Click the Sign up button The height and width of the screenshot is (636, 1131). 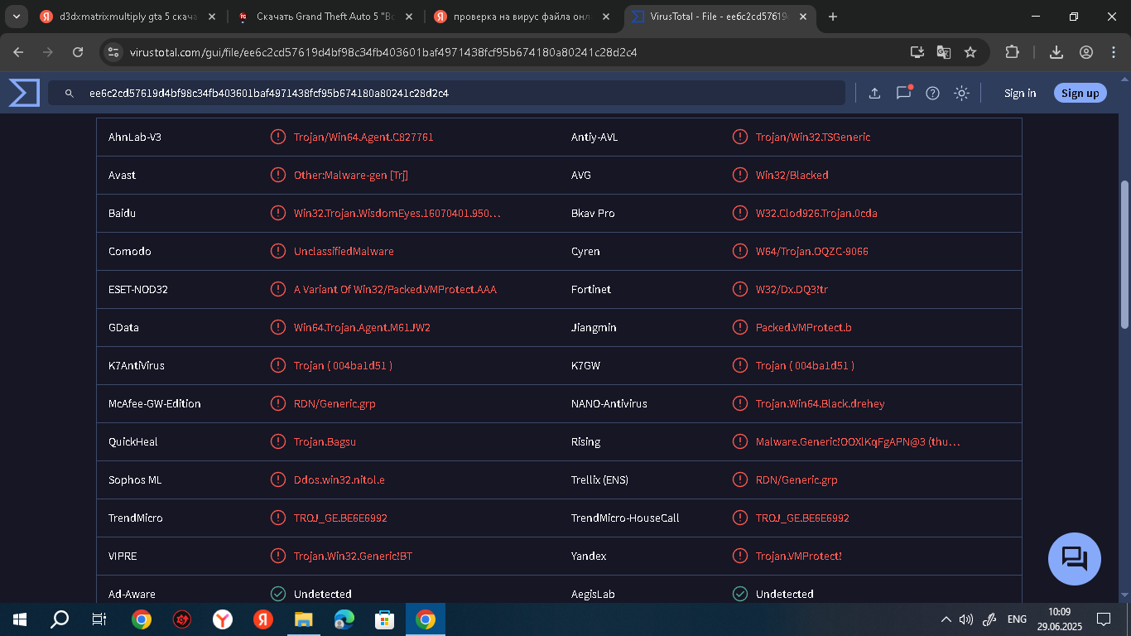1080,94
